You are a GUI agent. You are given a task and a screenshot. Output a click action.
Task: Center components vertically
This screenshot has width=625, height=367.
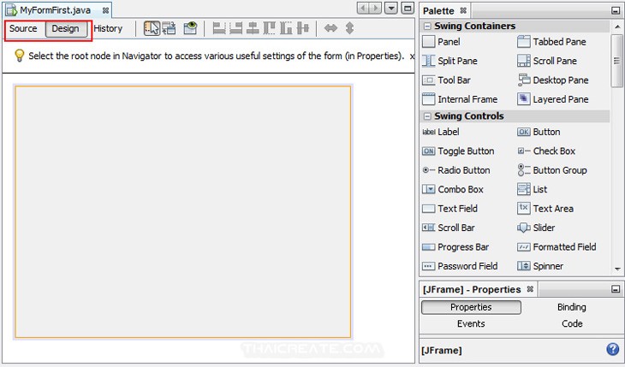point(303,28)
